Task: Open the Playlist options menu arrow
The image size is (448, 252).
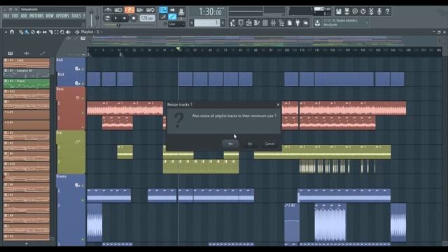Action: [6, 32]
